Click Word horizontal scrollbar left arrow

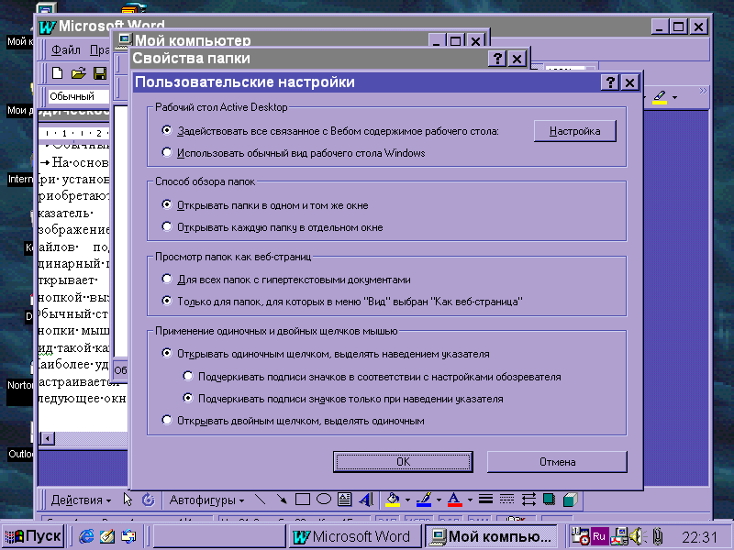point(47,438)
